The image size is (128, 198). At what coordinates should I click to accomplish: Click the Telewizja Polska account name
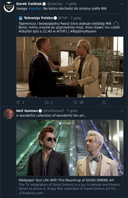[38, 18]
